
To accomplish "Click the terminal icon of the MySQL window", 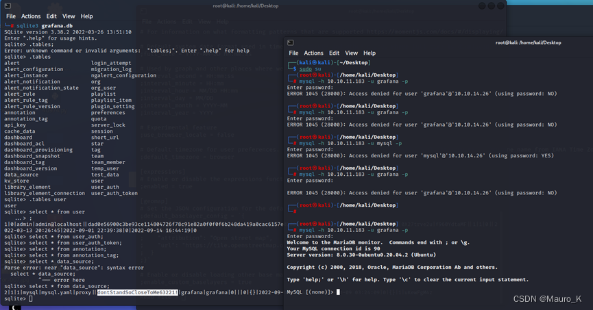I will pos(291,42).
